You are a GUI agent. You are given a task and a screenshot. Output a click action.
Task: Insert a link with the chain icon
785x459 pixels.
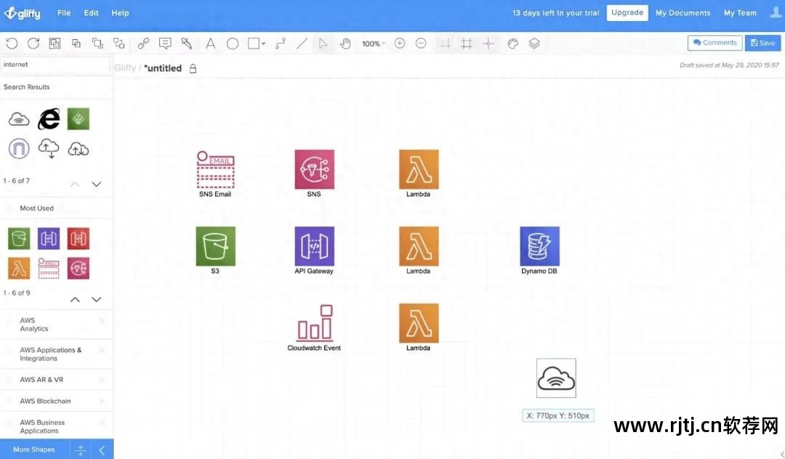(143, 44)
